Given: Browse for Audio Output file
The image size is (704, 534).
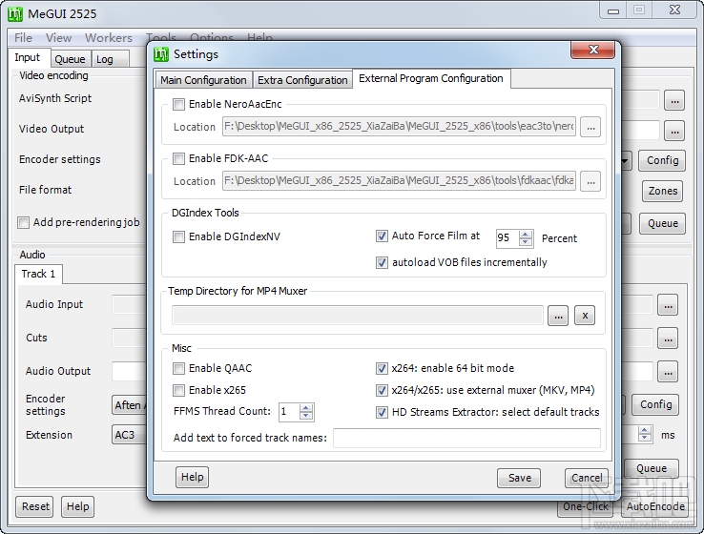Looking at the screenshot, I should pyautogui.click(x=668, y=372).
